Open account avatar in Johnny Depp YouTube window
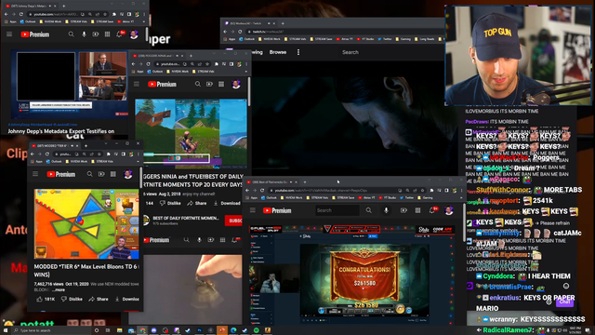Viewport: 595px width, 335px height. [134, 34]
